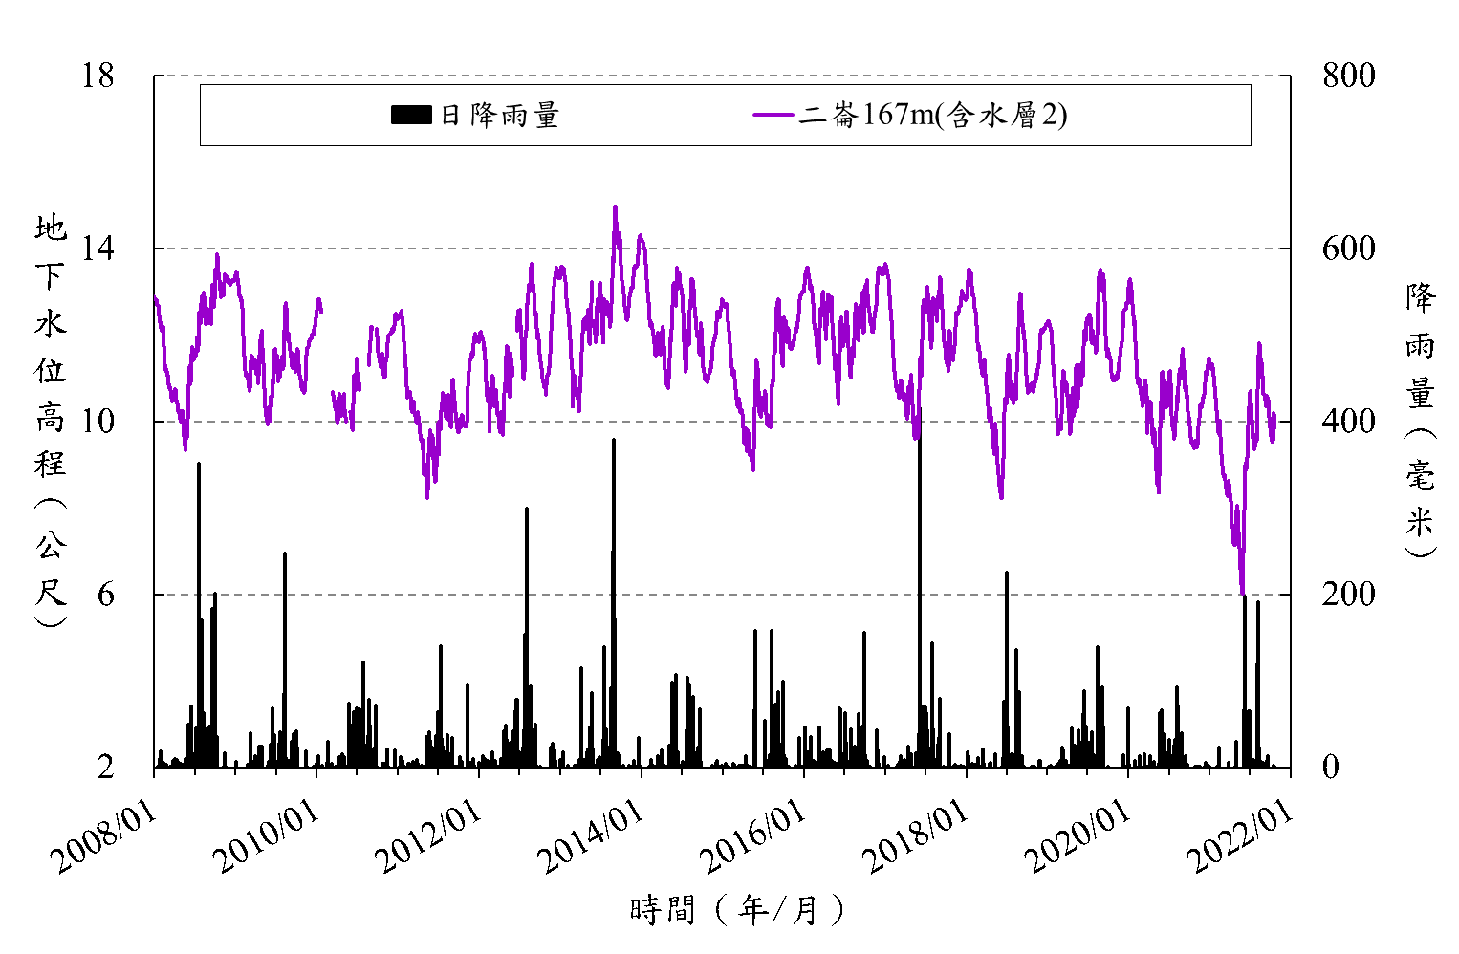1459x954 pixels.
Task: Click the second, narrower gap in the purple series
Action: (x=362, y=368)
